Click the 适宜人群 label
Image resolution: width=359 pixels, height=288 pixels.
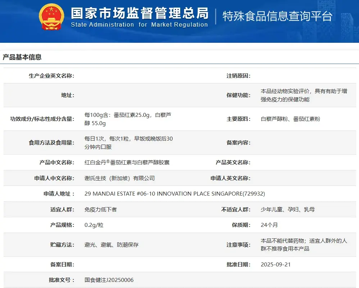[62, 210]
